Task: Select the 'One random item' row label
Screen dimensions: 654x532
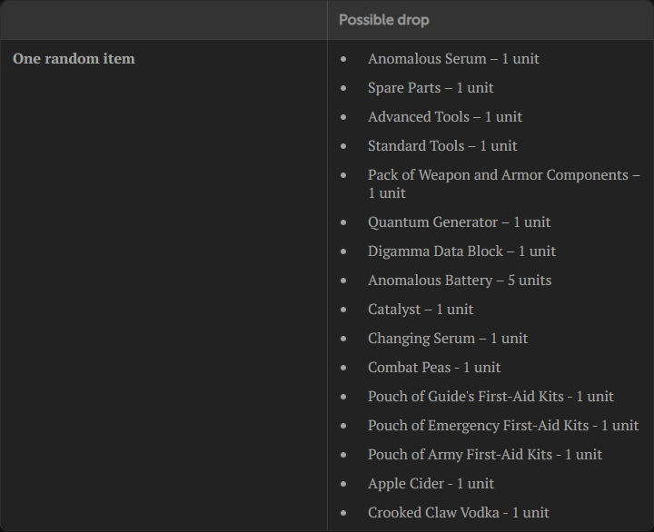Action: point(74,59)
